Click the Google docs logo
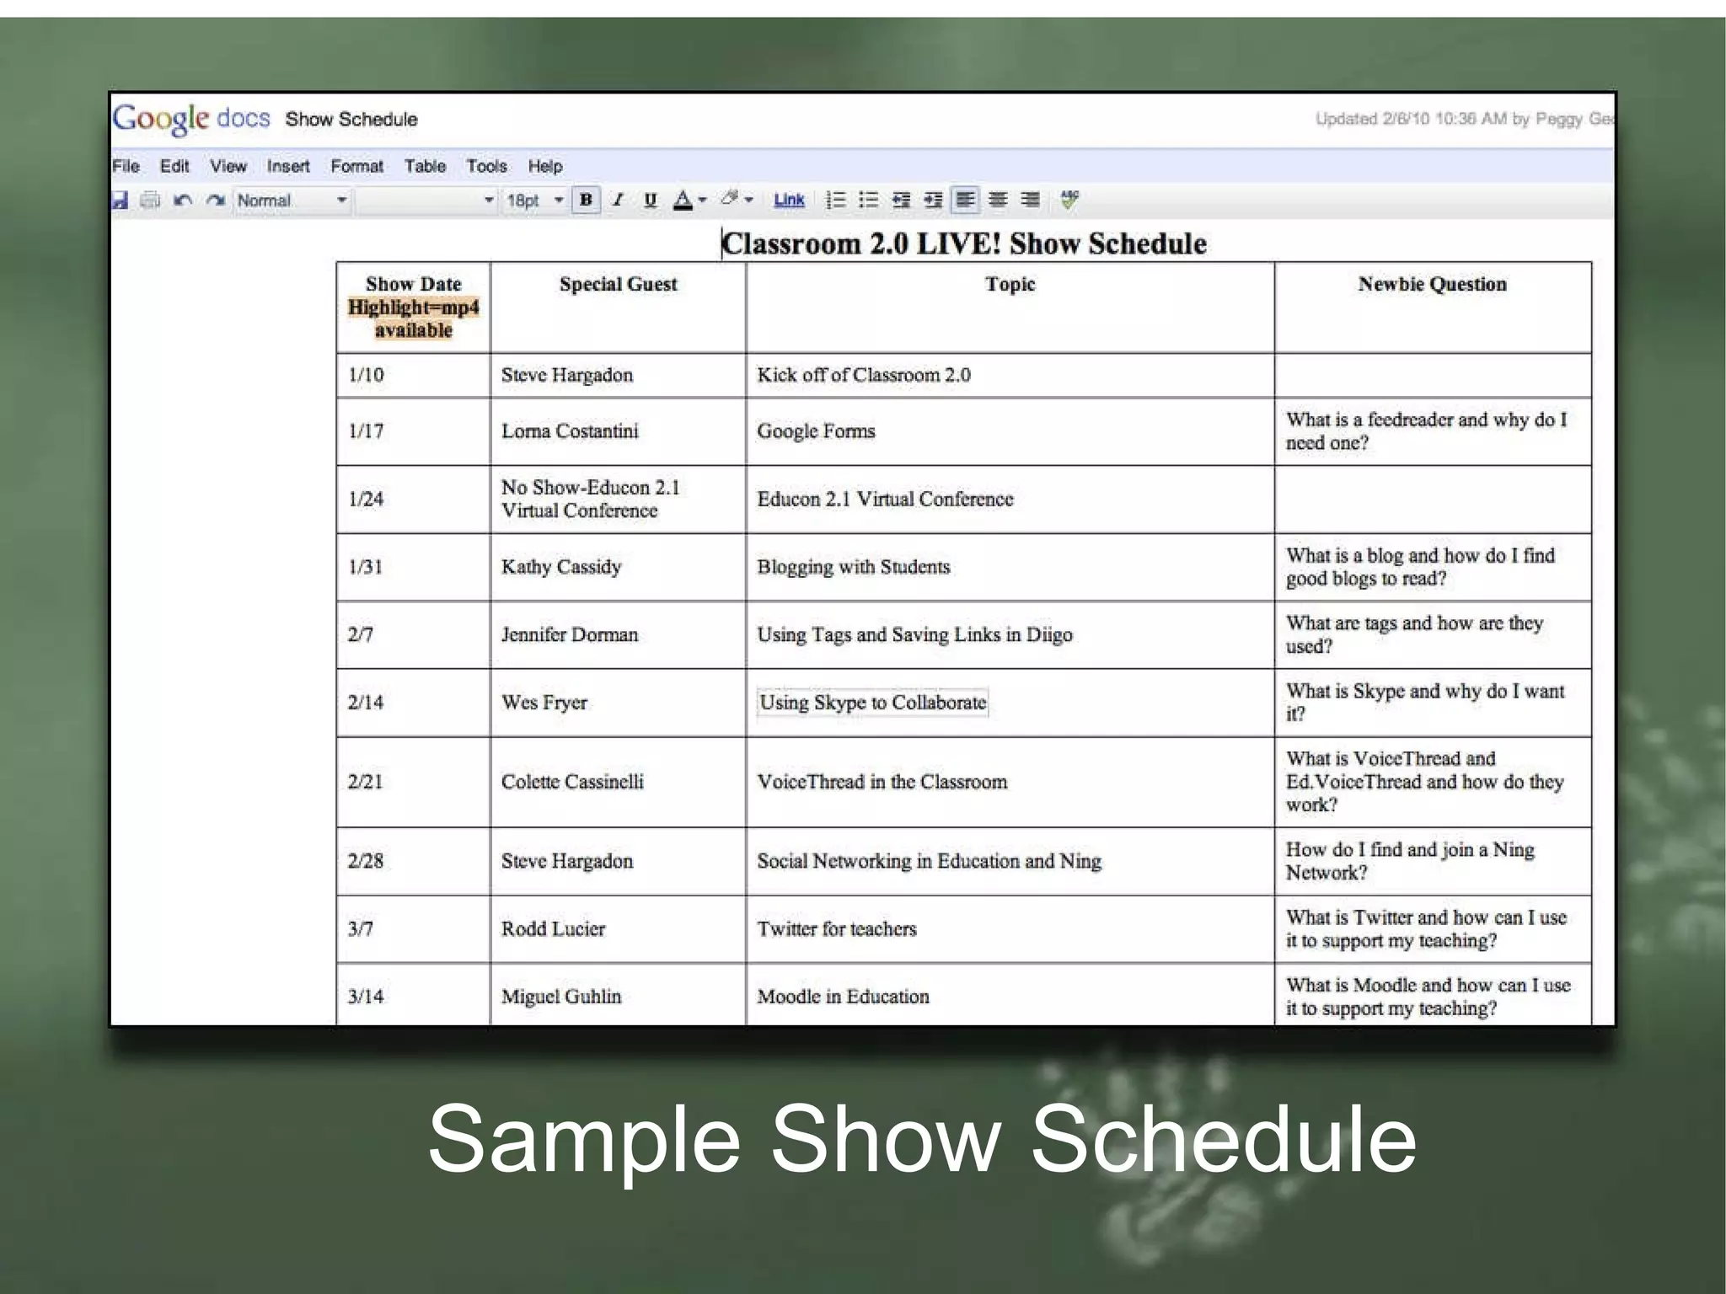 191,119
